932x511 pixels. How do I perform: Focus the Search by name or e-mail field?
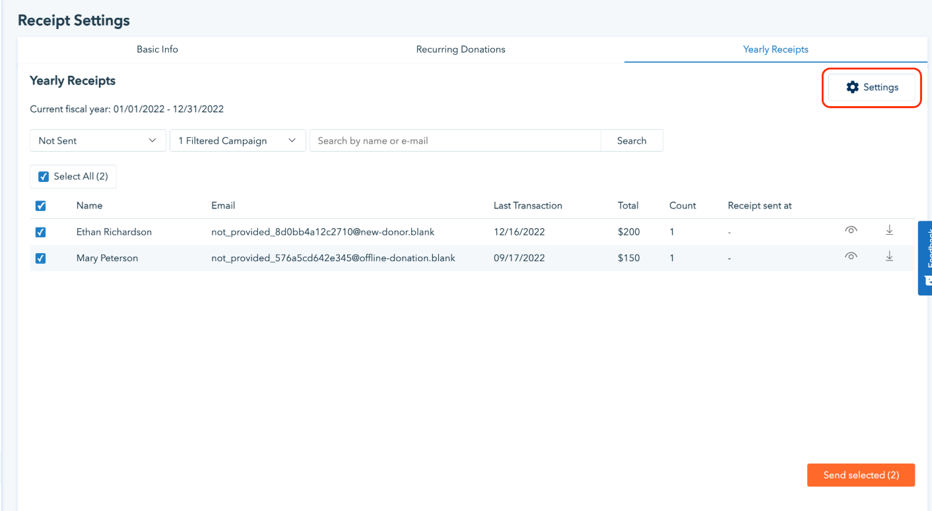(x=455, y=140)
